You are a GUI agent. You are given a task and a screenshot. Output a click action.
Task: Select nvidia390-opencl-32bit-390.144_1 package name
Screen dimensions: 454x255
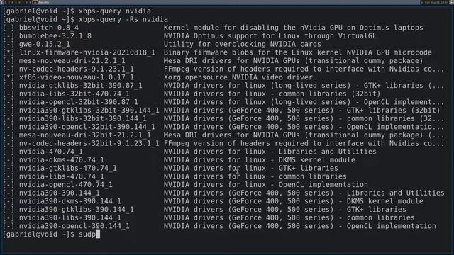(x=87, y=127)
